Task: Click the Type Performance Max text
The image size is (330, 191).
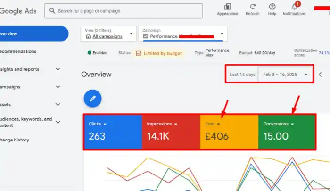Action: 212,53
